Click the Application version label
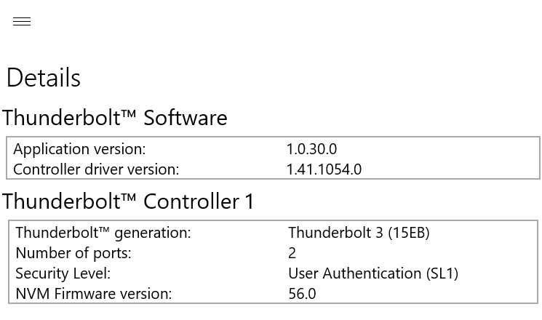Screen dimensions: 542x320 [79, 149]
